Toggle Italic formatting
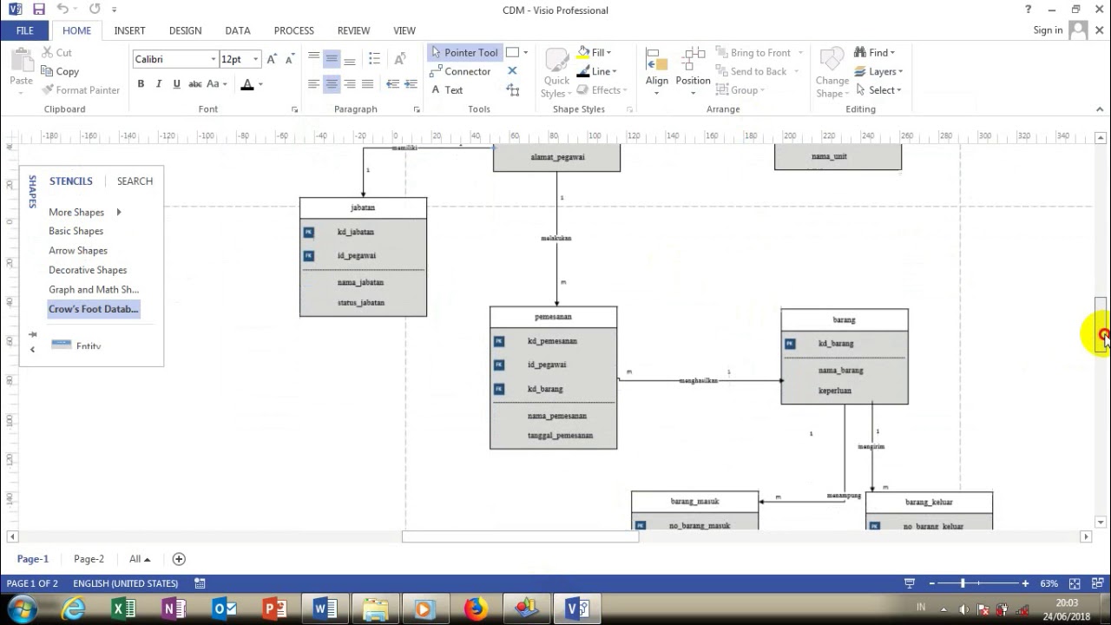 tap(159, 84)
